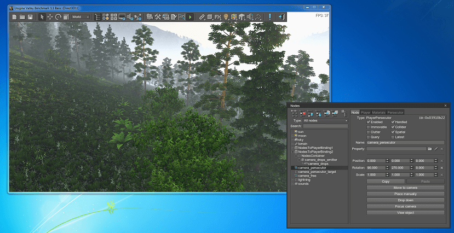Choose the Scale manipulator tool

tap(66, 17)
